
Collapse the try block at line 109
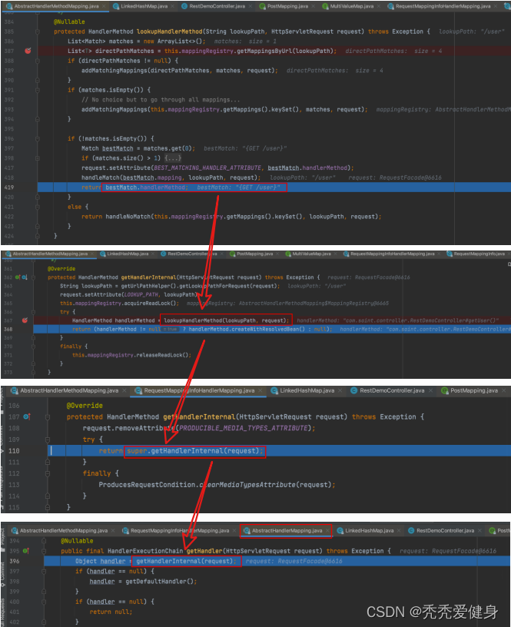pyautogui.click(x=48, y=440)
